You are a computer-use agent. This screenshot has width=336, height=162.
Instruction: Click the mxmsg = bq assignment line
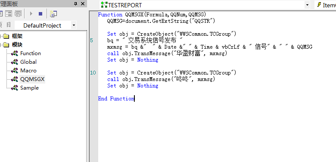pos(210,47)
